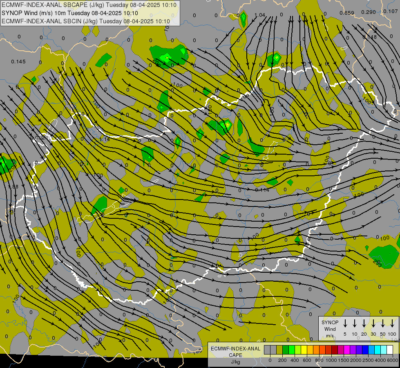
Task: Select the dark green CAPE legend swatch
Action: point(286,350)
